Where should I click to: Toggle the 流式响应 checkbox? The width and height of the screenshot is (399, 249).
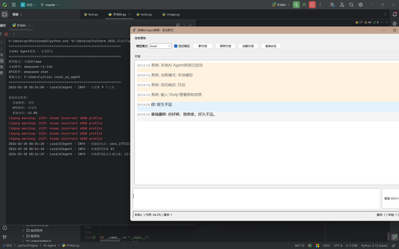tap(176, 46)
